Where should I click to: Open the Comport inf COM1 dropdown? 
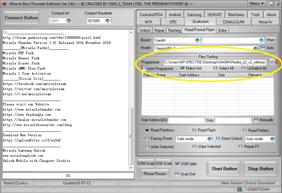pyautogui.click(x=69, y=21)
